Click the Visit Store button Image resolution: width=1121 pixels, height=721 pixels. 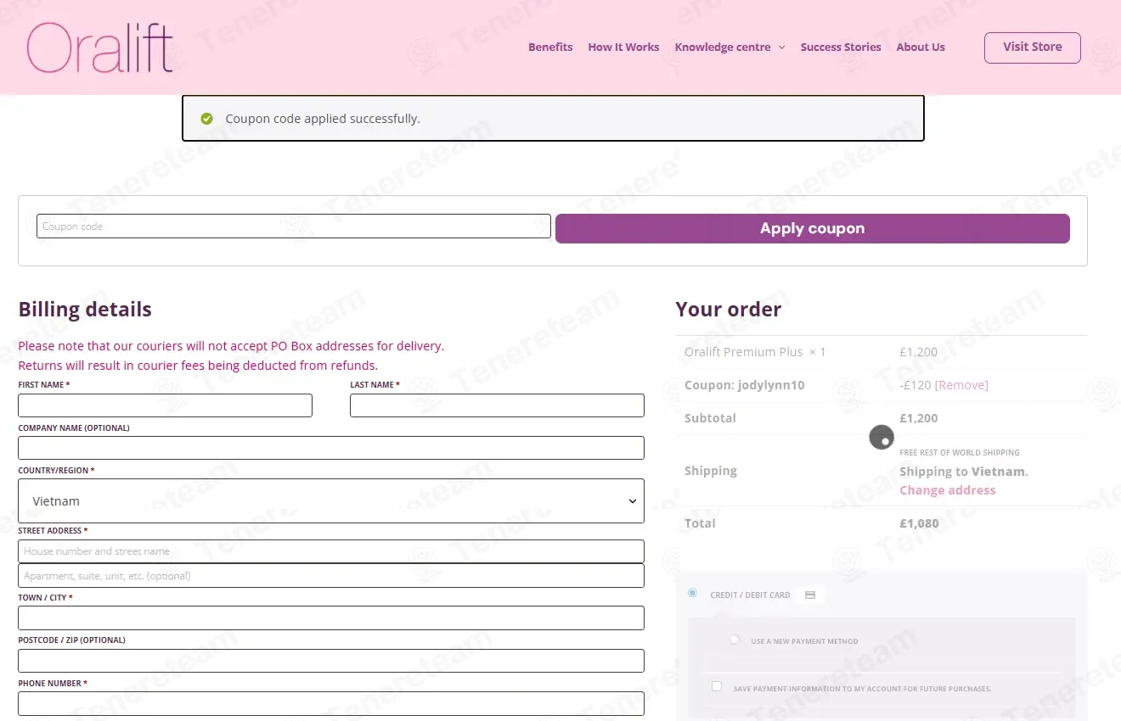[x=1033, y=48]
